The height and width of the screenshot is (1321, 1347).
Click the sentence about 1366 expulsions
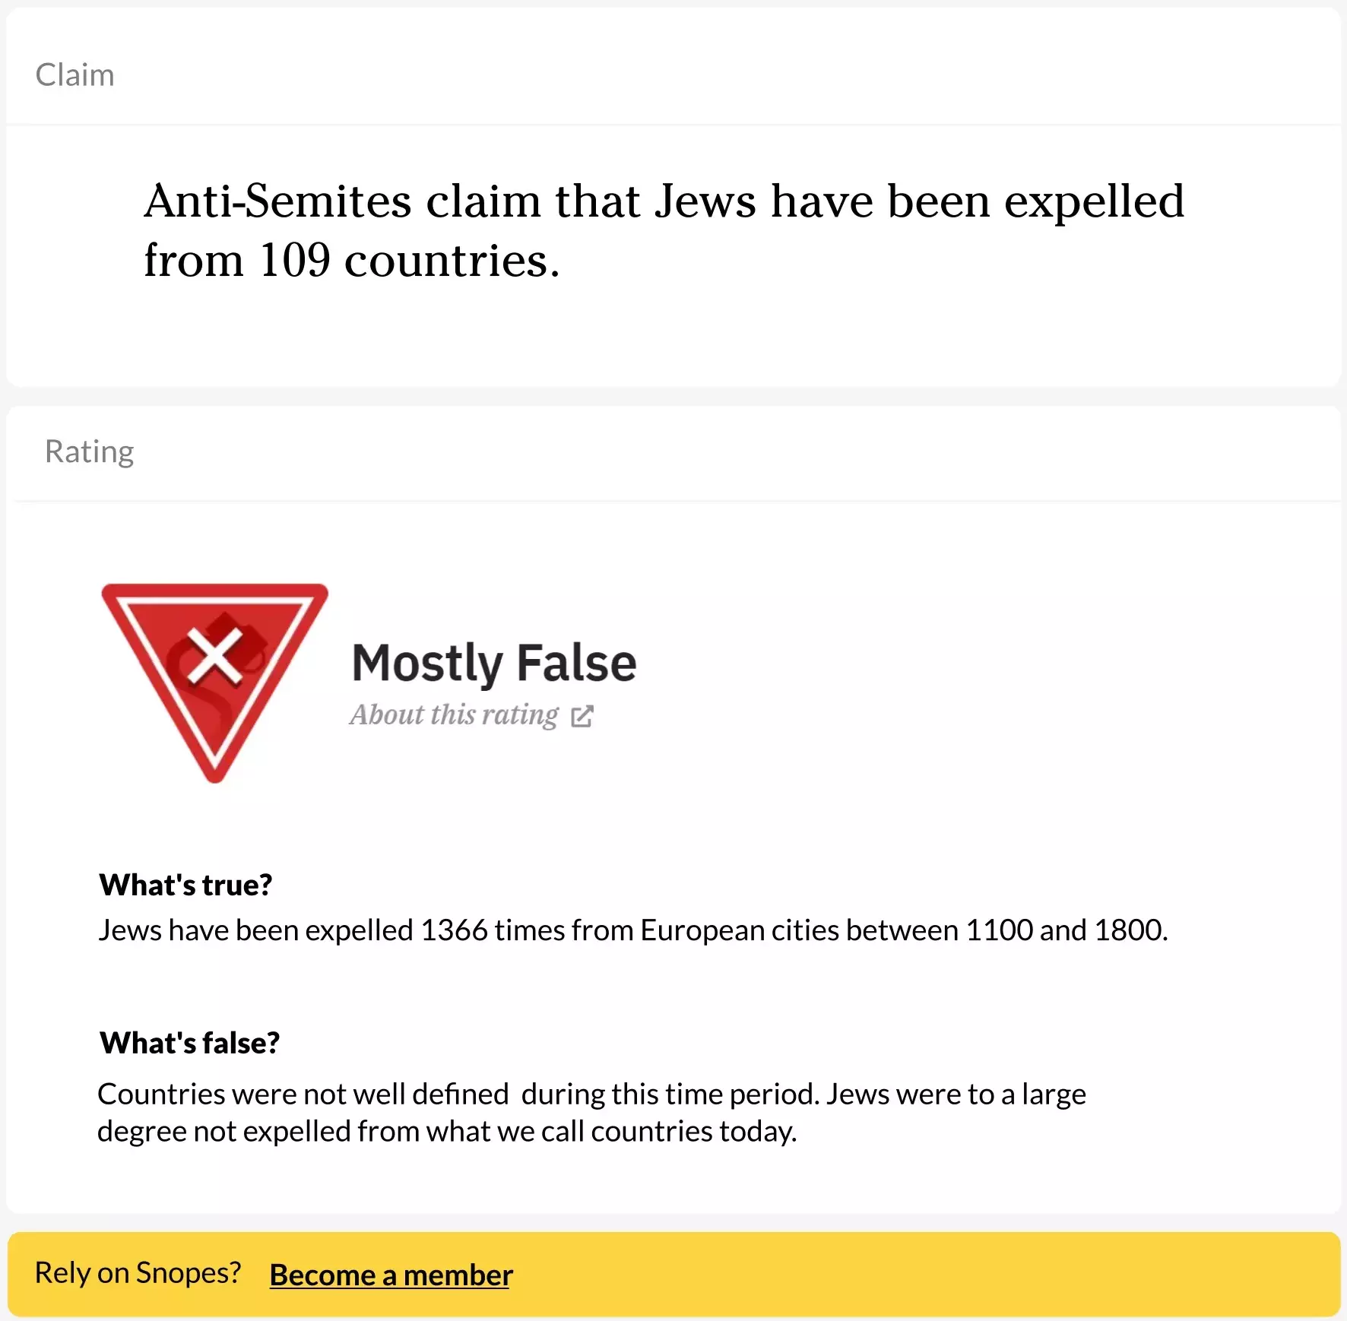(x=632, y=930)
